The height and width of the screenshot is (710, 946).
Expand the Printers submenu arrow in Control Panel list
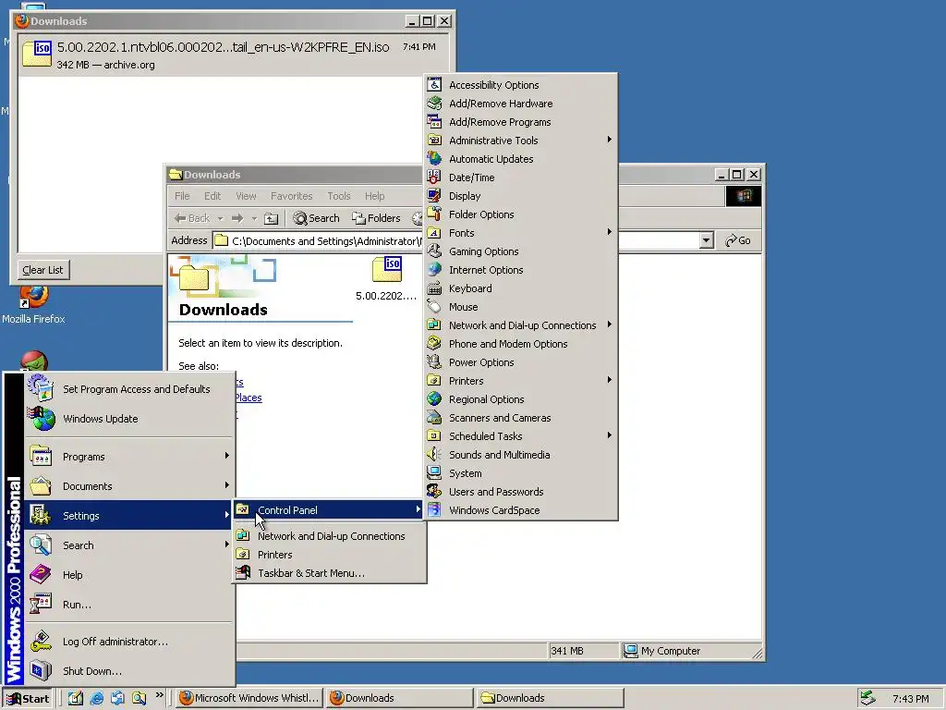pos(610,380)
